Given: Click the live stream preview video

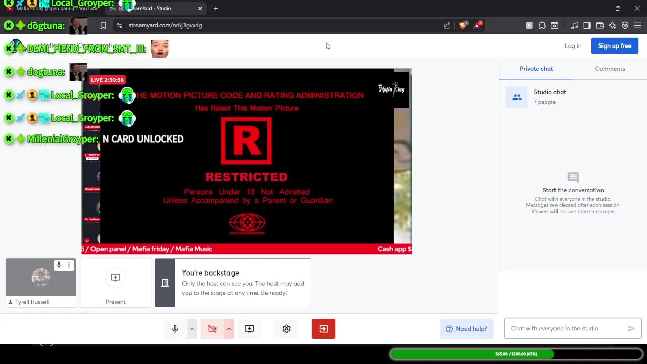Looking at the screenshot, I should pyautogui.click(x=247, y=161).
